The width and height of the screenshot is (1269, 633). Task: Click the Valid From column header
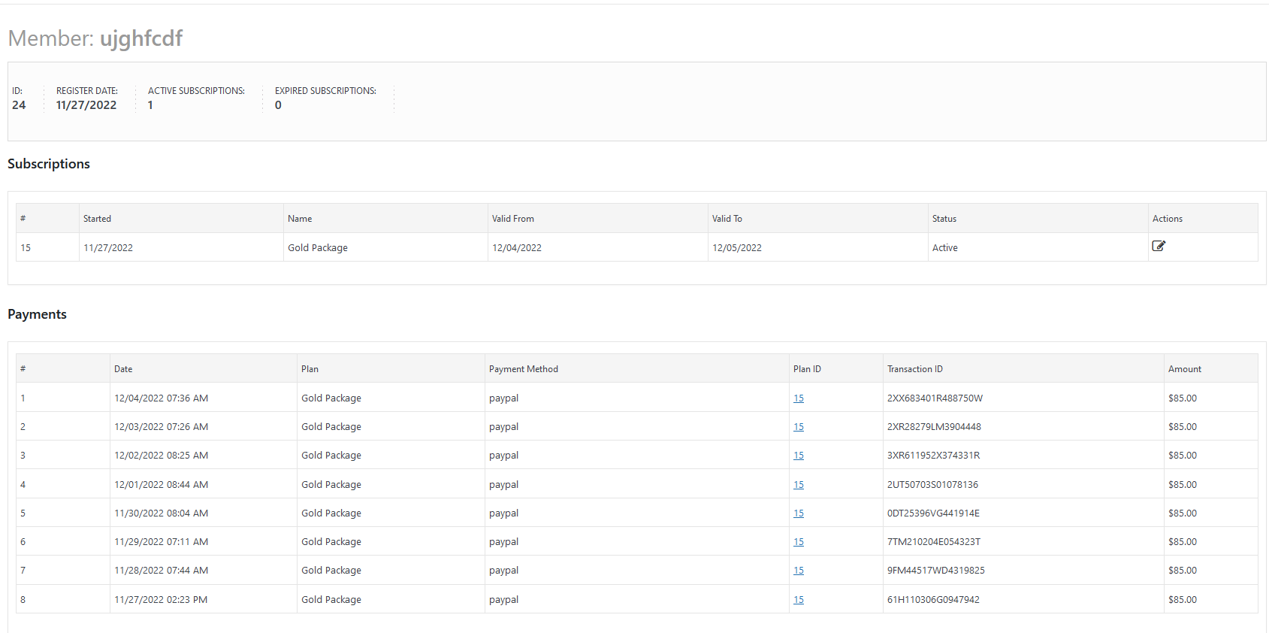coord(513,219)
